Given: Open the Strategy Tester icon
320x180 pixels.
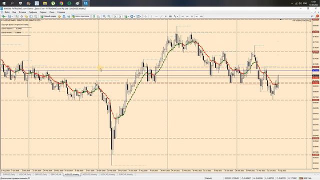Looking at the screenshot, I should pyautogui.click(x=35, y=16).
